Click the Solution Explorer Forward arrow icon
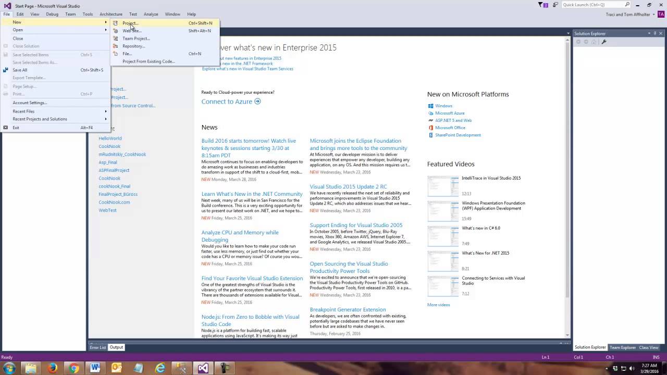 pyautogui.click(x=586, y=42)
